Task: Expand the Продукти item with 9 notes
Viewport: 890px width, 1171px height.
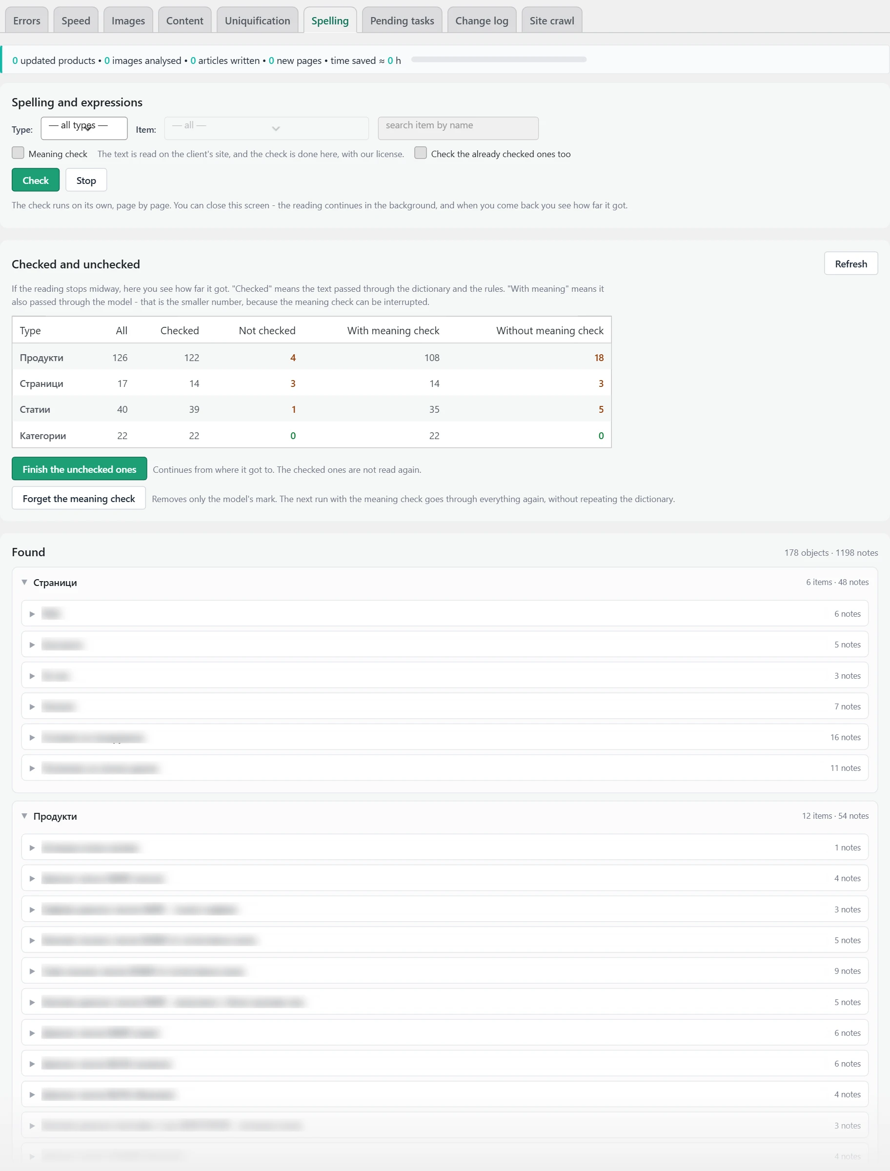Action: [x=445, y=971]
